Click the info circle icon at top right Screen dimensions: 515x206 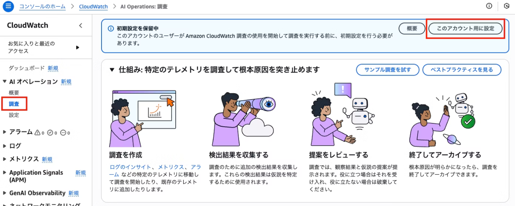pos(489,6)
